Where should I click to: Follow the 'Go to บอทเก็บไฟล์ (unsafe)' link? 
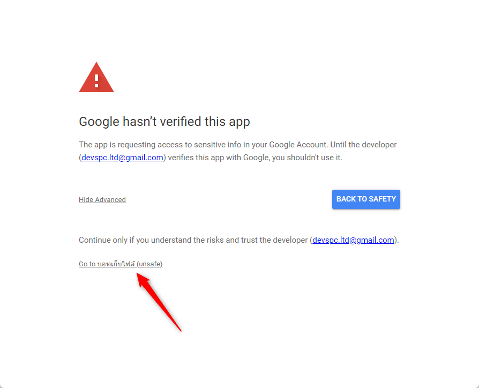120,264
